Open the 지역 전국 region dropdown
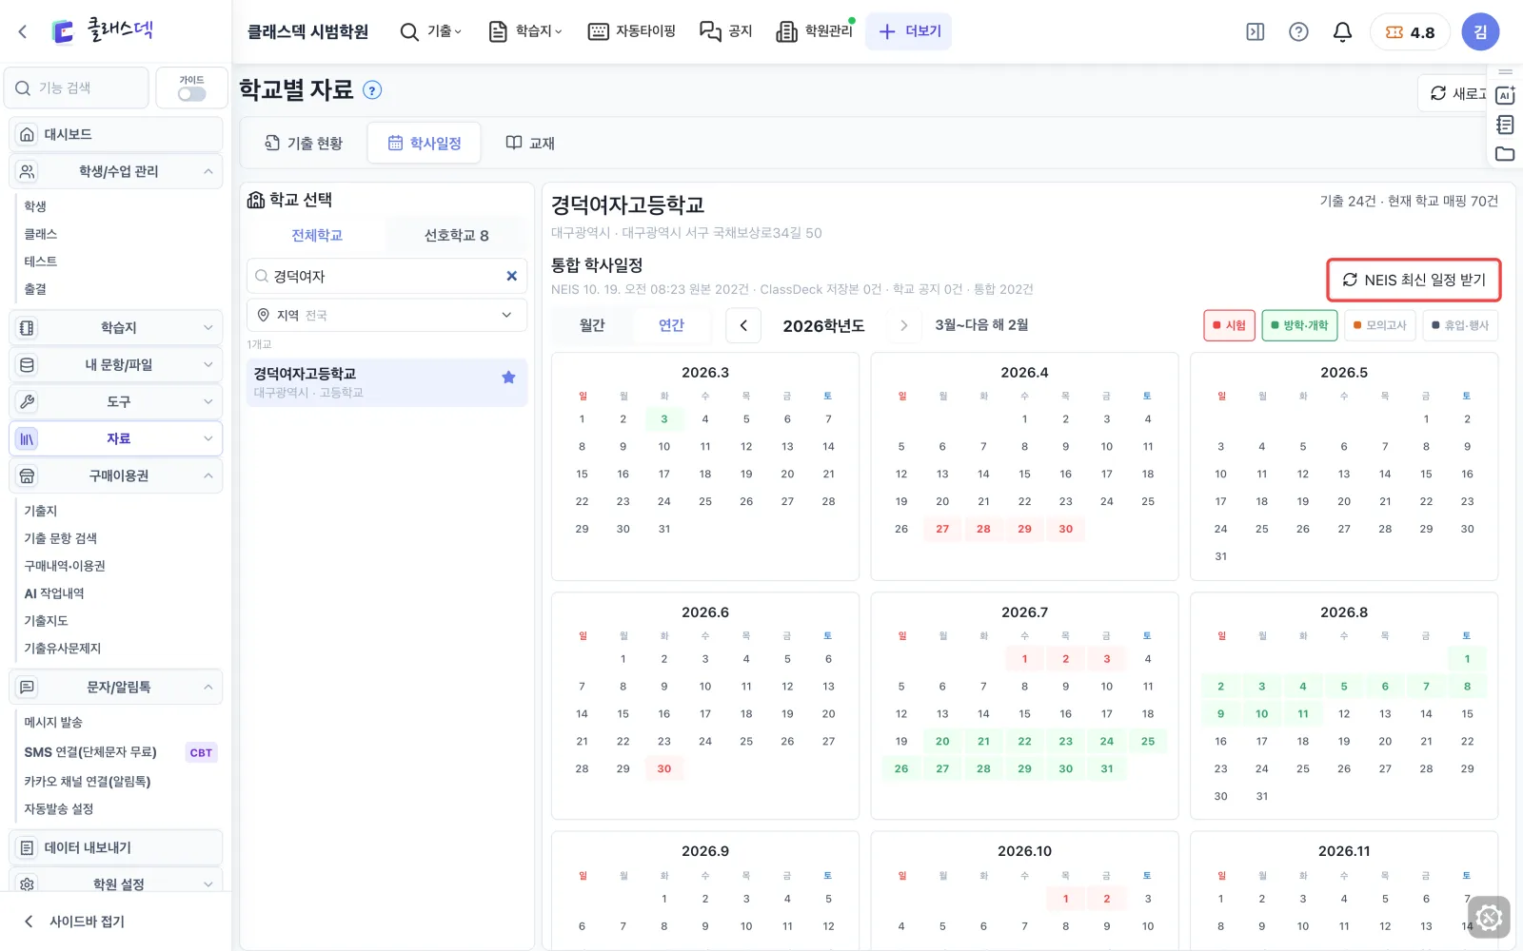Image resolution: width=1523 pixels, height=951 pixels. pyautogui.click(x=386, y=315)
